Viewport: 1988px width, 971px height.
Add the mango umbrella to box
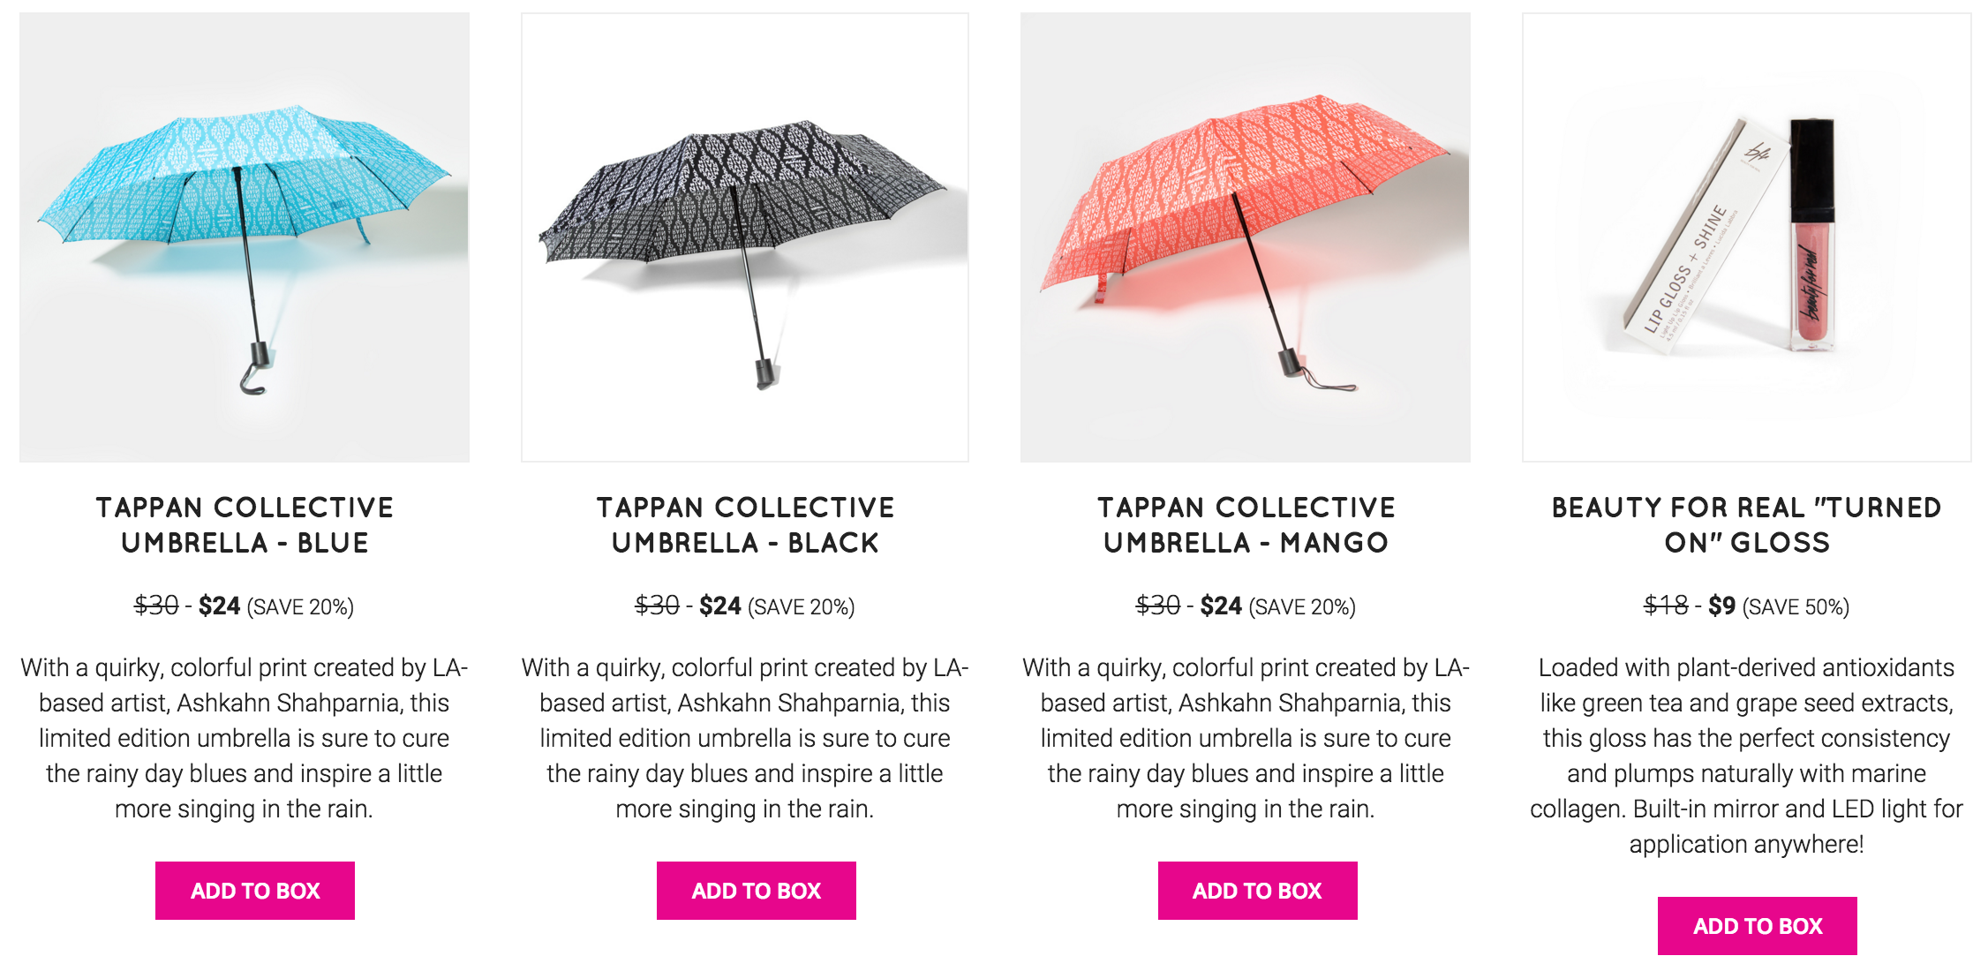pyautogui.click(x=1258, y=891)
